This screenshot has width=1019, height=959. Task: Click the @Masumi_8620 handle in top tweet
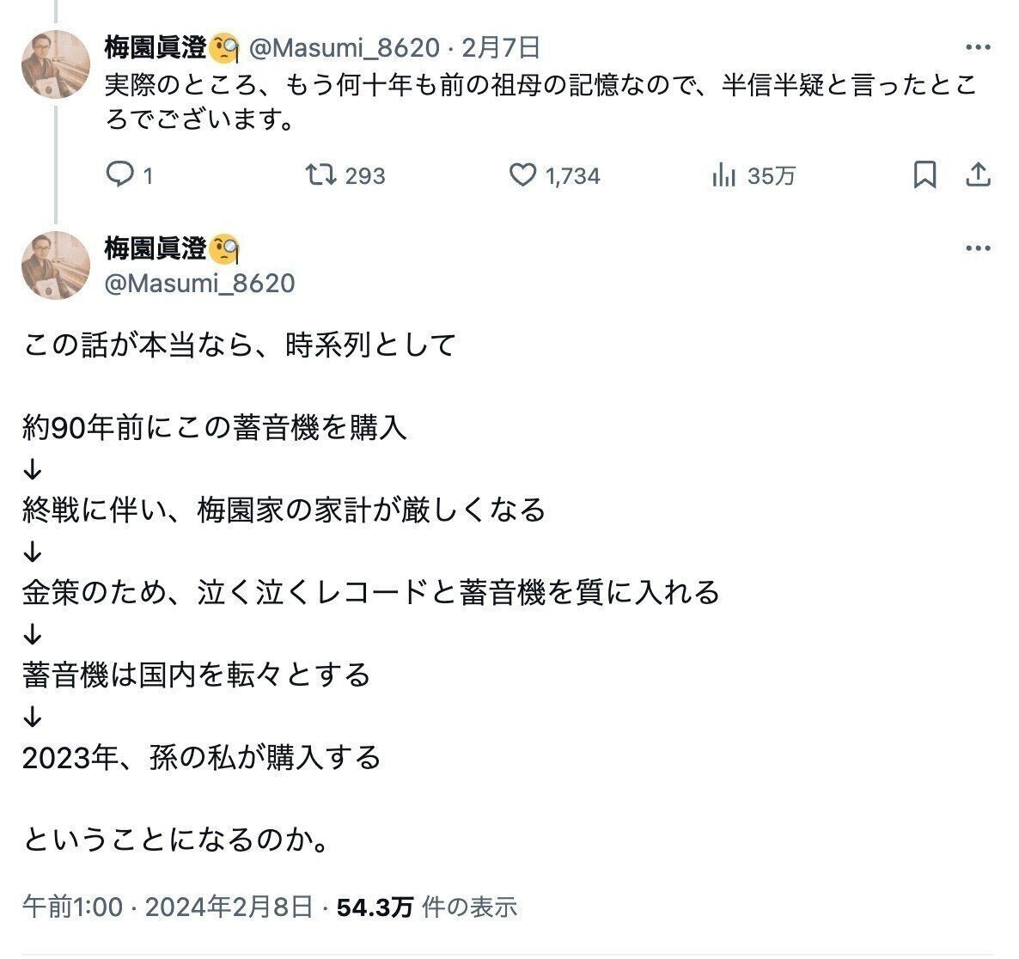pos(344,47)
